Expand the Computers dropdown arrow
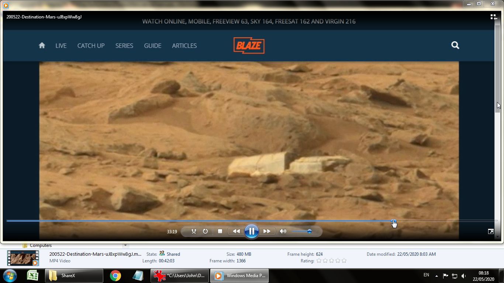Viewport: 504px width, 283px height. tap(125, 245)
